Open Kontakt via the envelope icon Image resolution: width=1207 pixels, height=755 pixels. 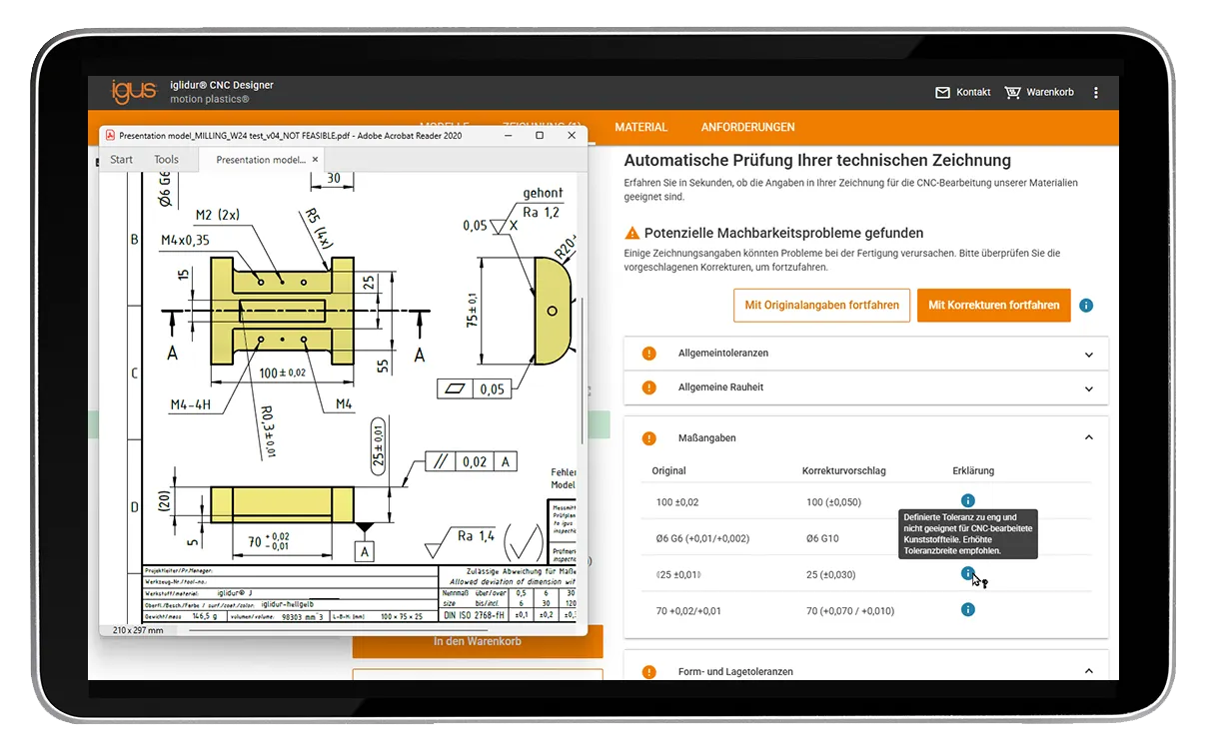pos(942,93)
